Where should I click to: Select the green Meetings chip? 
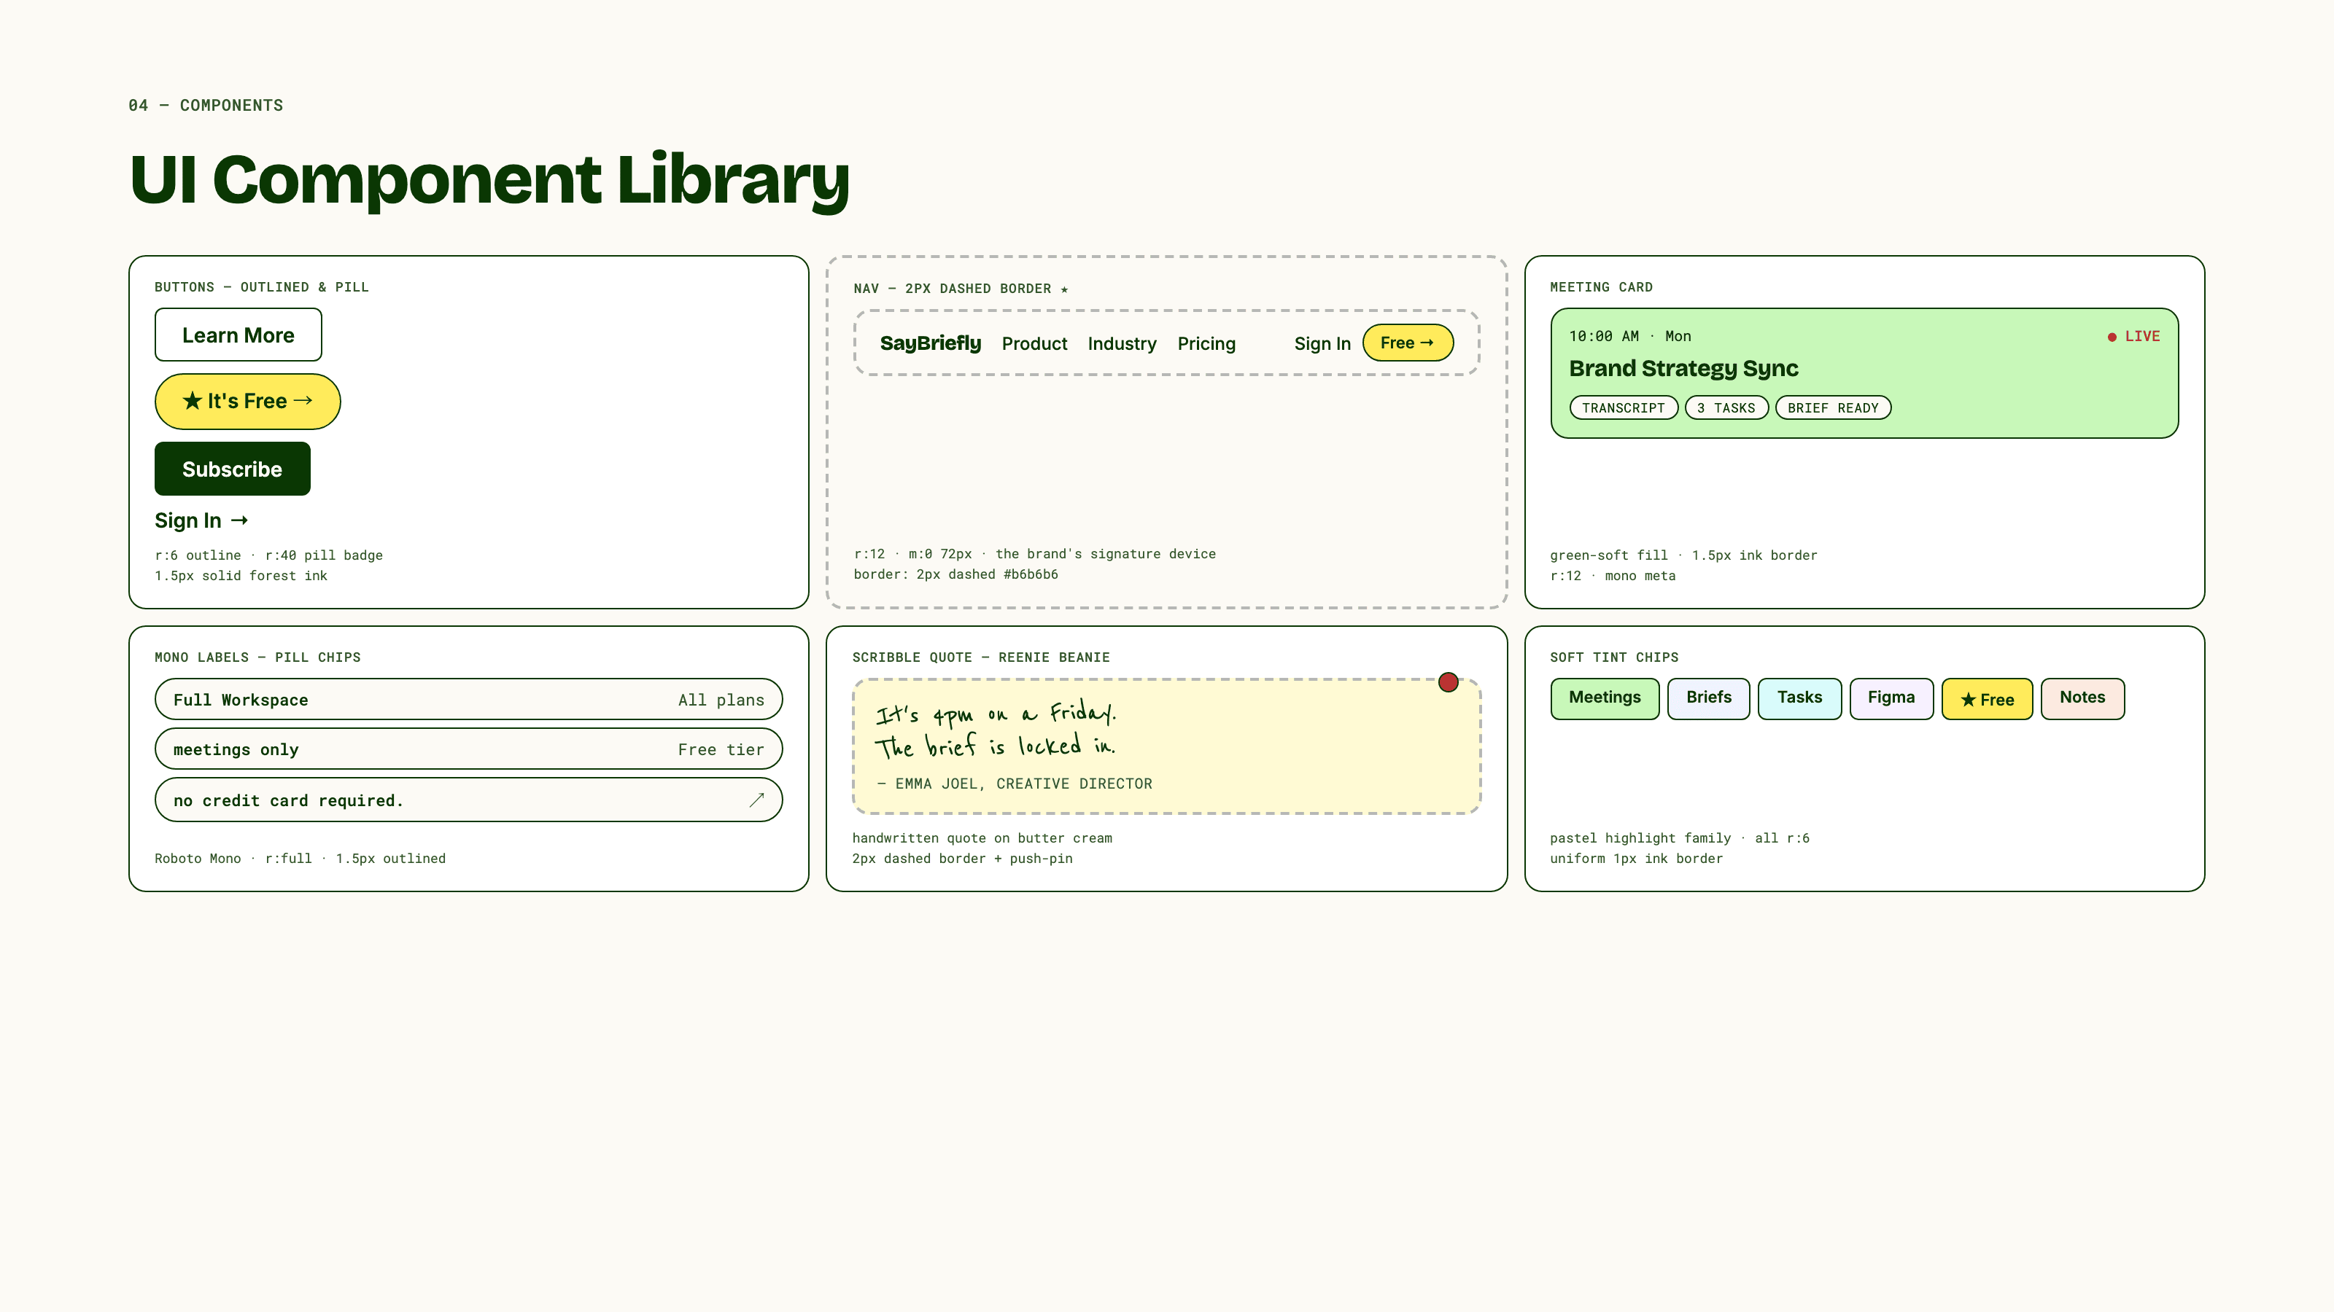(1605, 698)
